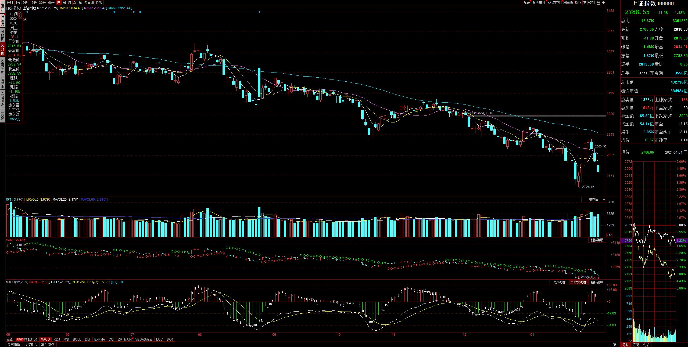The height and width of the screenshot is (347, 688).
Task: Open 指标广场 indicator marketplace
Action: pos(27,339)
